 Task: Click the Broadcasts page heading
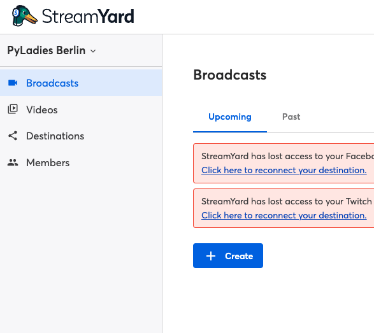[230, 75]
